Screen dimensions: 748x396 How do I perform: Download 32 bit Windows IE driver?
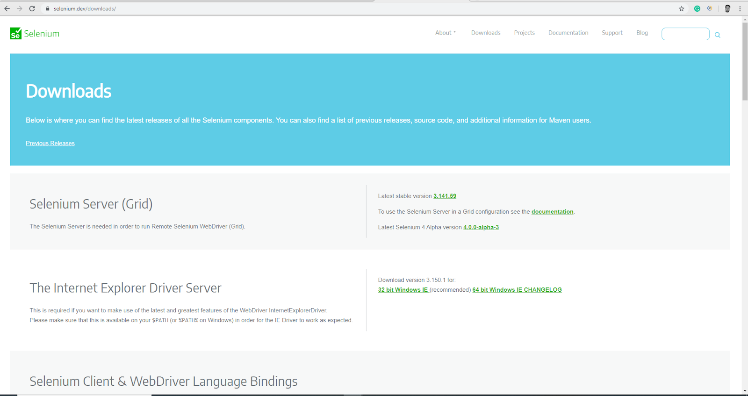(403, 290)
